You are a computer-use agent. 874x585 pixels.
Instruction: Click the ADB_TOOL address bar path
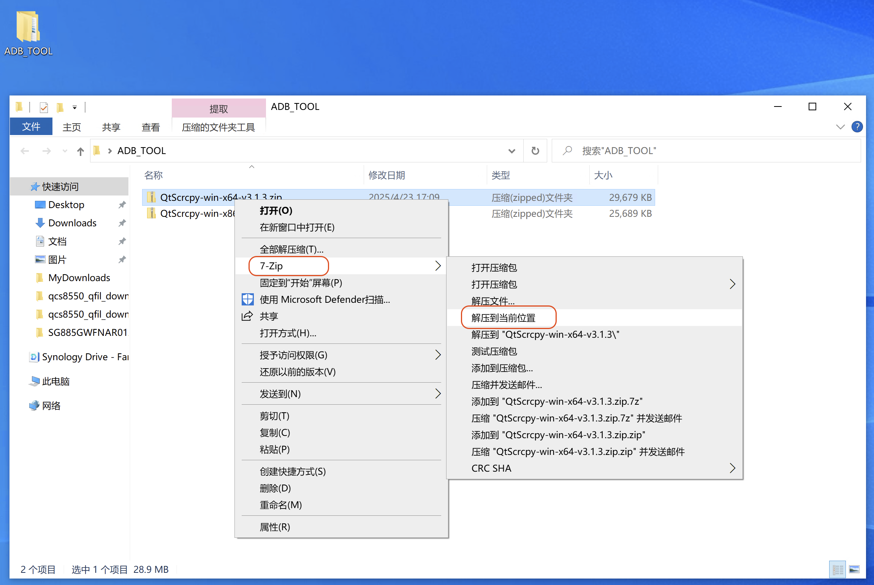click(x=141, y=151)
